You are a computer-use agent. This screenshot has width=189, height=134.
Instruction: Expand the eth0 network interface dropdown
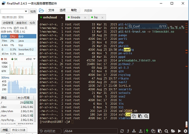point(34,59)
